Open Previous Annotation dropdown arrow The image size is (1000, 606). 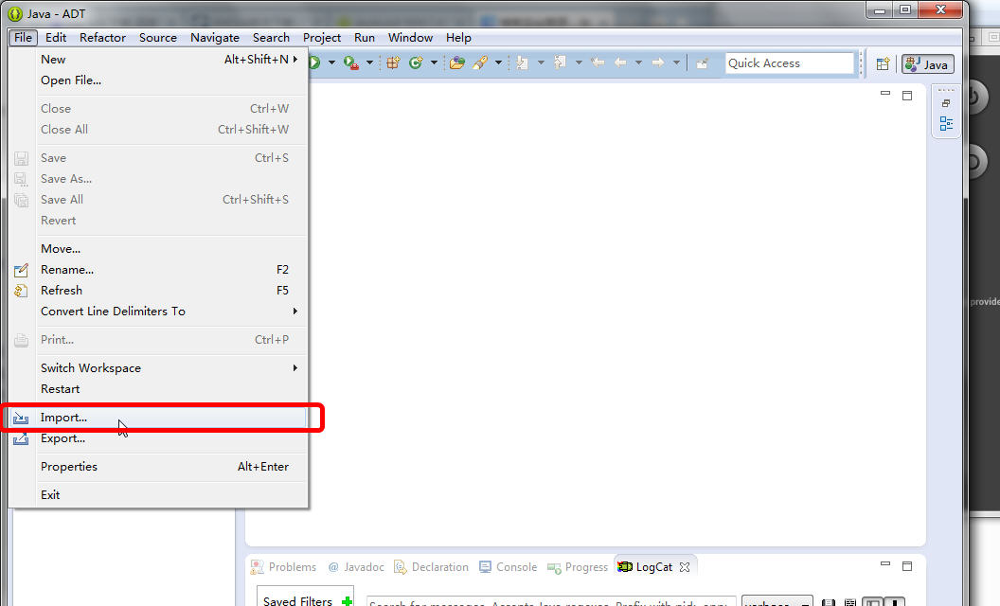pos(579,62)
